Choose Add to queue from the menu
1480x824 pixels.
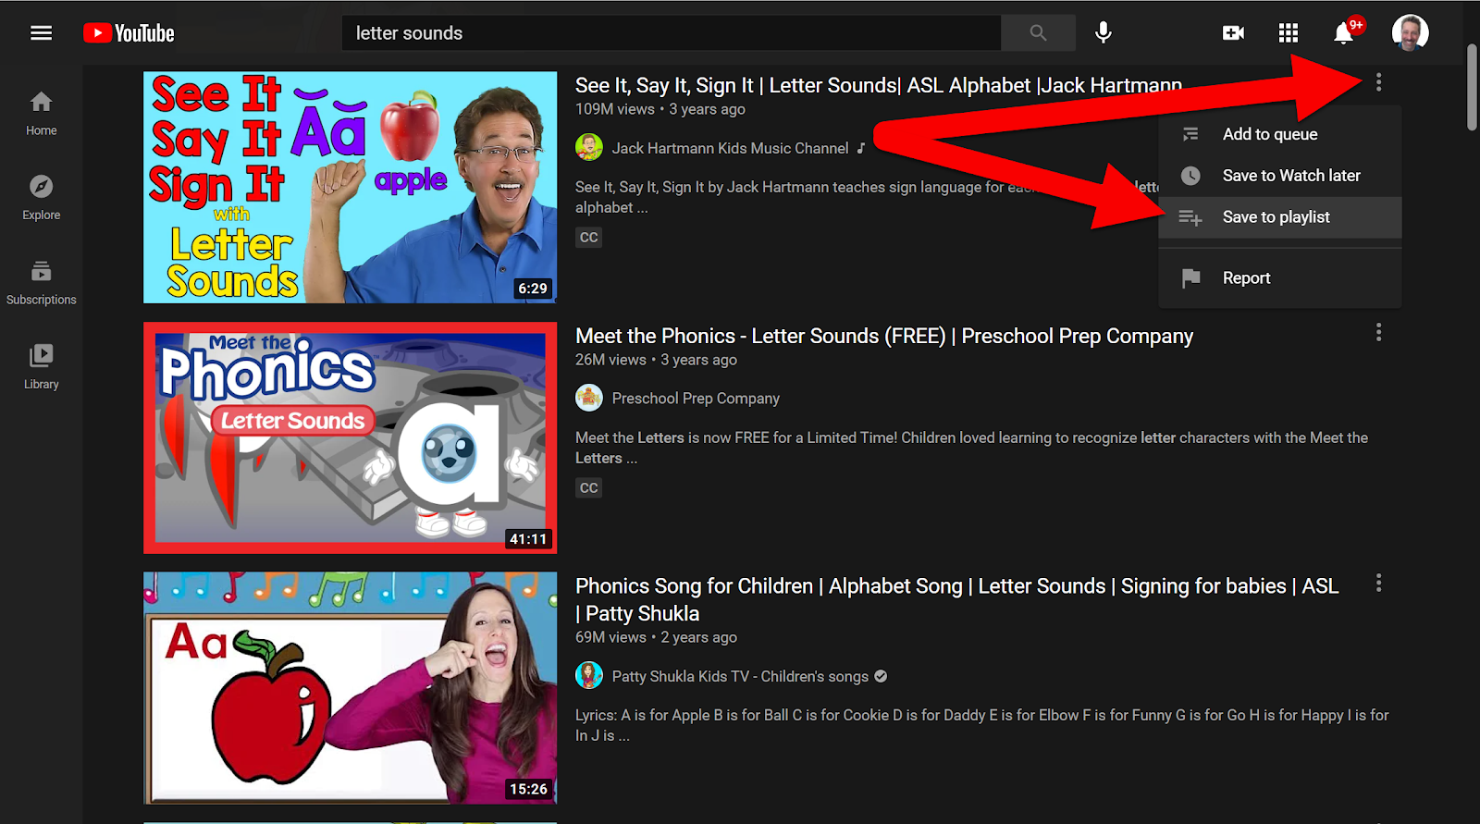[1279, 134]
